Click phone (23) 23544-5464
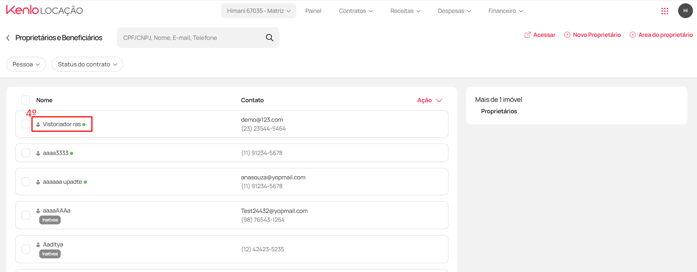 tap(263, 129)
